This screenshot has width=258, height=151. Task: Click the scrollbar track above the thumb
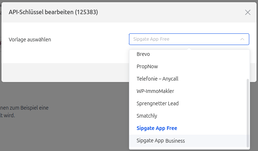[x=248, y=64]
